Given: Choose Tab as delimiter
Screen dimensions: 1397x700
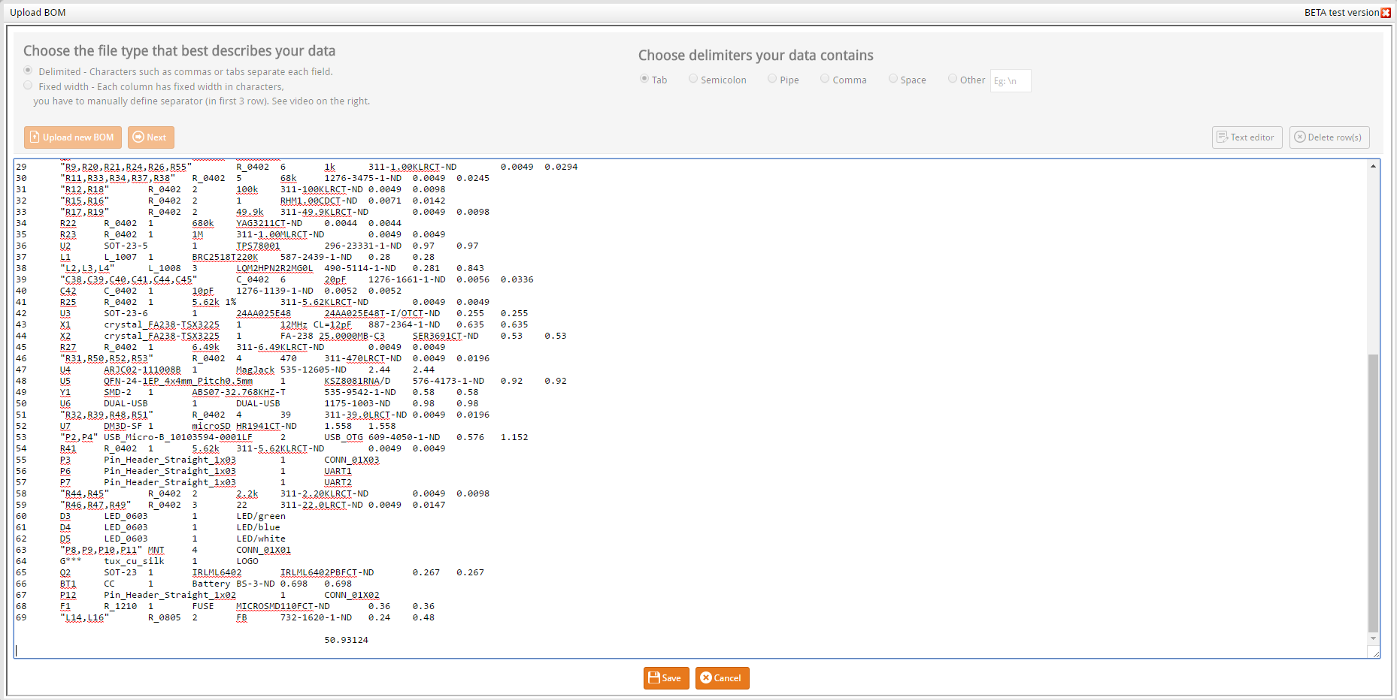Looking at the screenshot, I should [x=644, y=79].
